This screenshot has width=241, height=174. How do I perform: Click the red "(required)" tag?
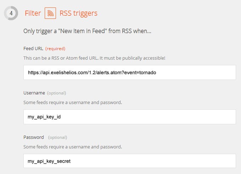(x=55, y=49)
